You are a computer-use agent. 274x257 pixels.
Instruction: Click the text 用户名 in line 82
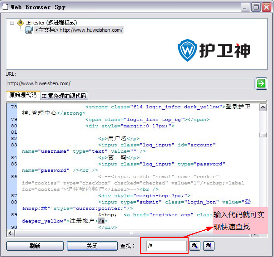pyautogui.click(x=117, y=138)
